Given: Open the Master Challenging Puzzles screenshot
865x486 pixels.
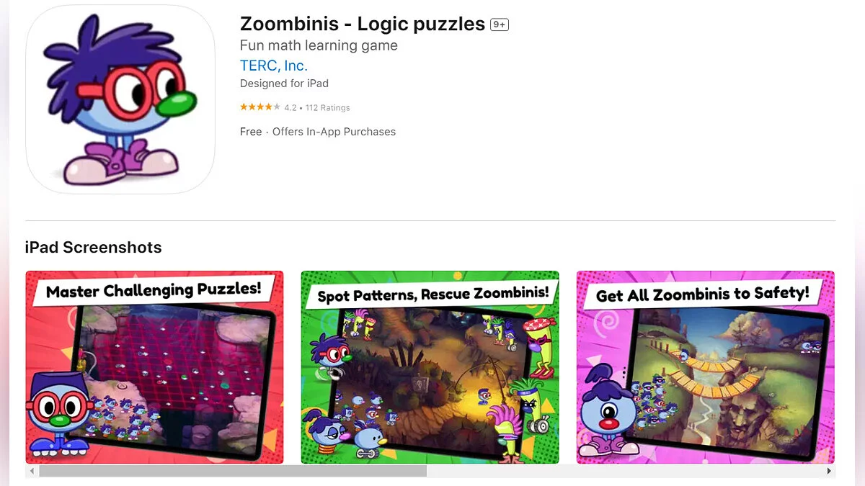Looking at the screenshot, I should tap(154, 367).
